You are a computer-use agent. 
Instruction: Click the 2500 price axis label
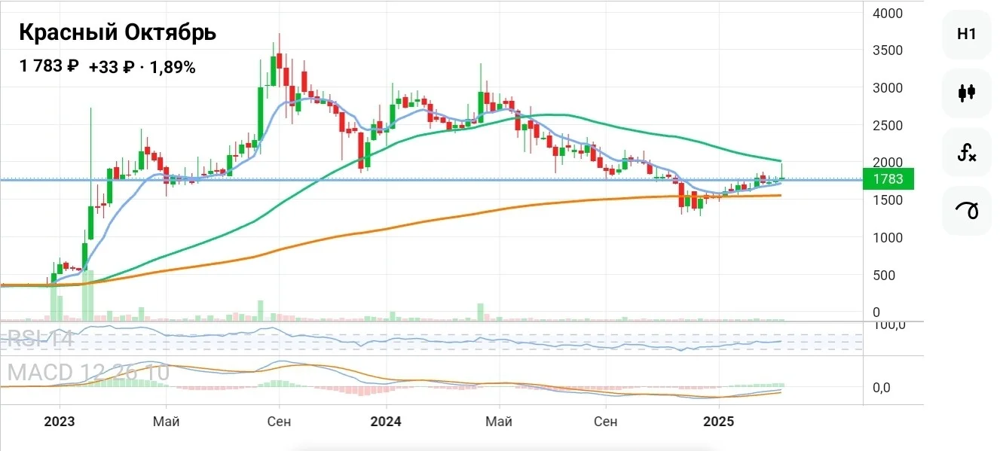(x=887, y=125)
